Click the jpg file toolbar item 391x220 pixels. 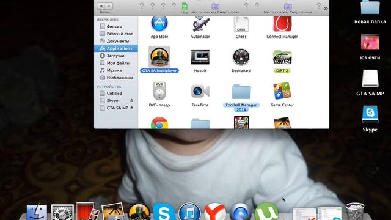pos(185,8)
